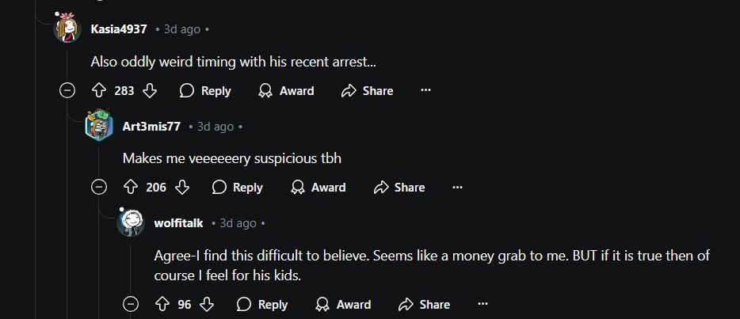Reply to Kasia4937's comment
This screenshot has width=740, height=319.
coord(205,91)
